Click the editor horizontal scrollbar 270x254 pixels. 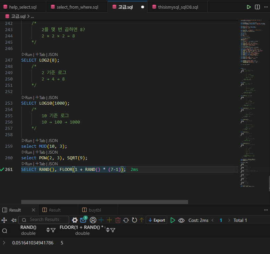pyautogui.click(x=104, y=202)
